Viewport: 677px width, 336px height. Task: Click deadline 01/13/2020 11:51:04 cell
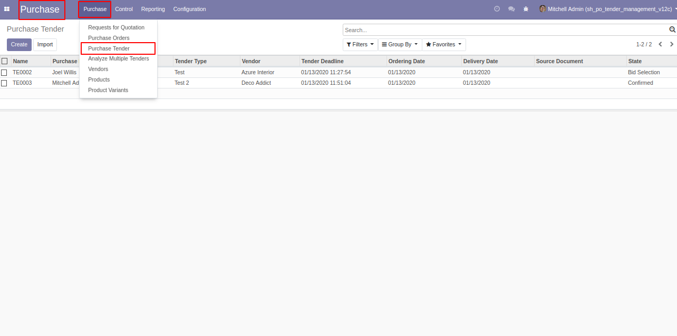326,83
